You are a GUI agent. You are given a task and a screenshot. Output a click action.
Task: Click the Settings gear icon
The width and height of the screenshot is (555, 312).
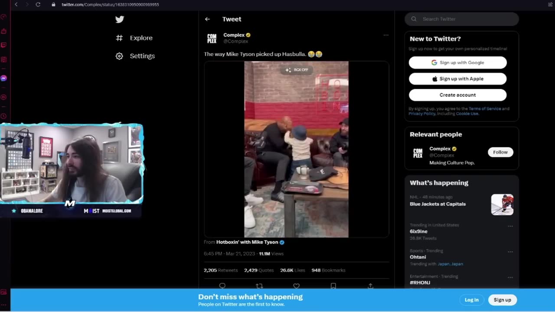tap(119, 56)
